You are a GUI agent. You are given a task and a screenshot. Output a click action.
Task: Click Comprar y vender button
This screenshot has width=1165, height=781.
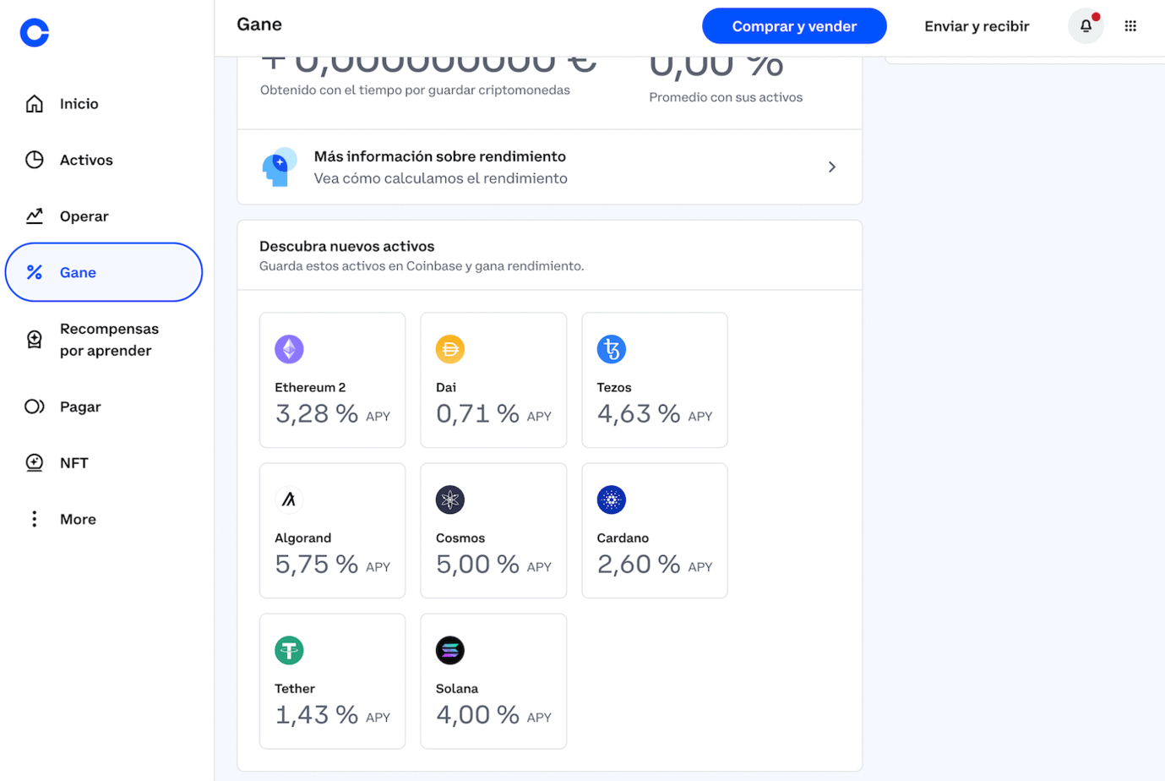click(794, 26)
